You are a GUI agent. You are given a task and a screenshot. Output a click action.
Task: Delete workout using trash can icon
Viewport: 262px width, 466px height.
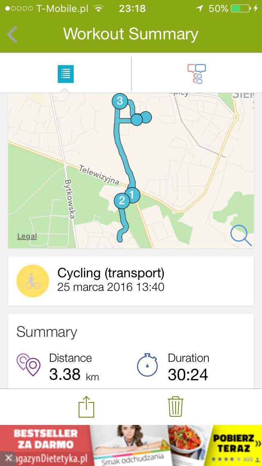(175, 407)
